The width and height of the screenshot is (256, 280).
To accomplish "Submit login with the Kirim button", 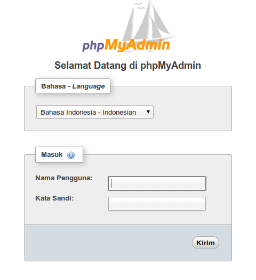I will 205,243.
